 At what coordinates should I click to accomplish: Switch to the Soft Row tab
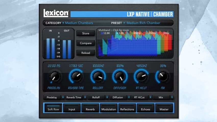53,108
